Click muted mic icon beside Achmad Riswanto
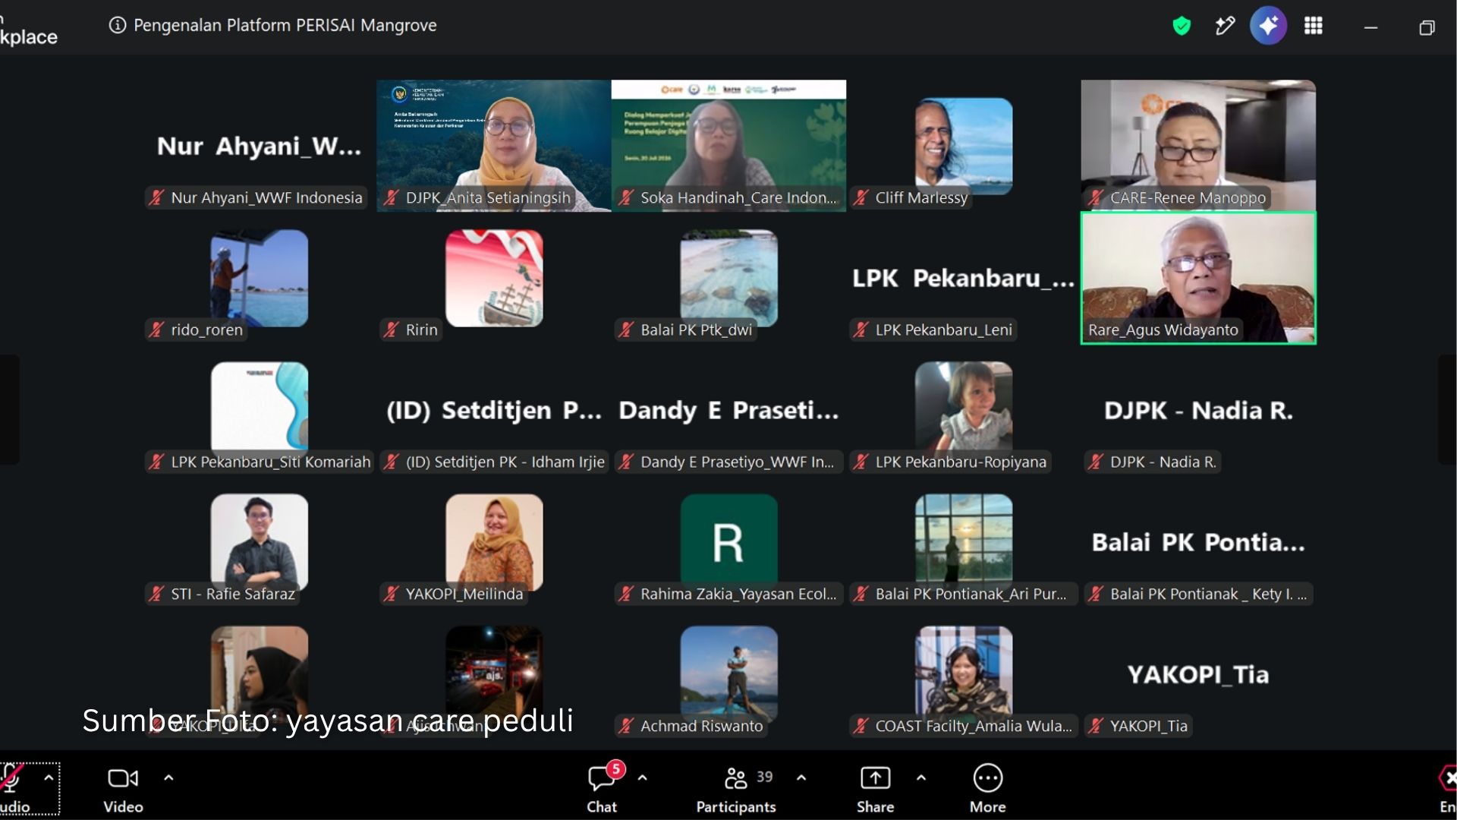Screen dimensions: 1457x820 pos(626,726)
